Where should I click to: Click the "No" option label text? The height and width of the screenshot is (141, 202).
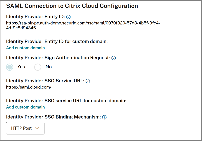[x=49, y=67]
